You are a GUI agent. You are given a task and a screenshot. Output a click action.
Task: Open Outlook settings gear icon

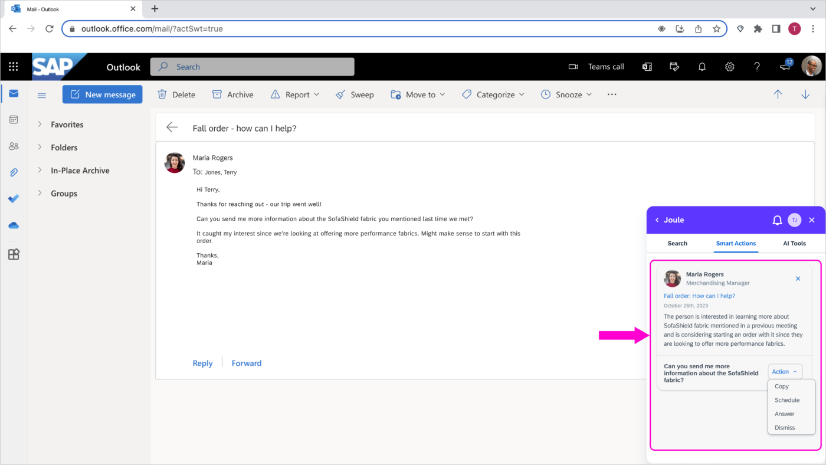[x=729, y=67]
